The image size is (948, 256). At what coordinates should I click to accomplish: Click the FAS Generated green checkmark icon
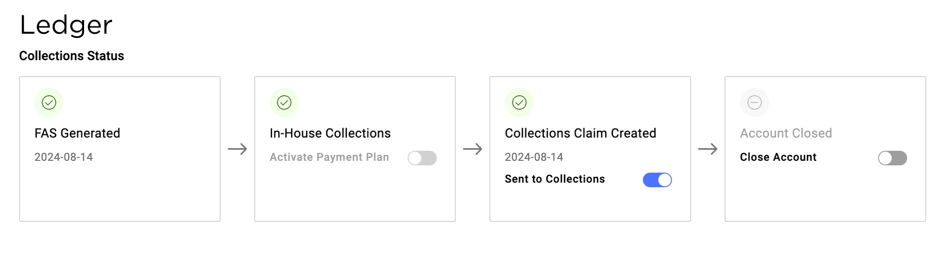(x=49, y=102)
